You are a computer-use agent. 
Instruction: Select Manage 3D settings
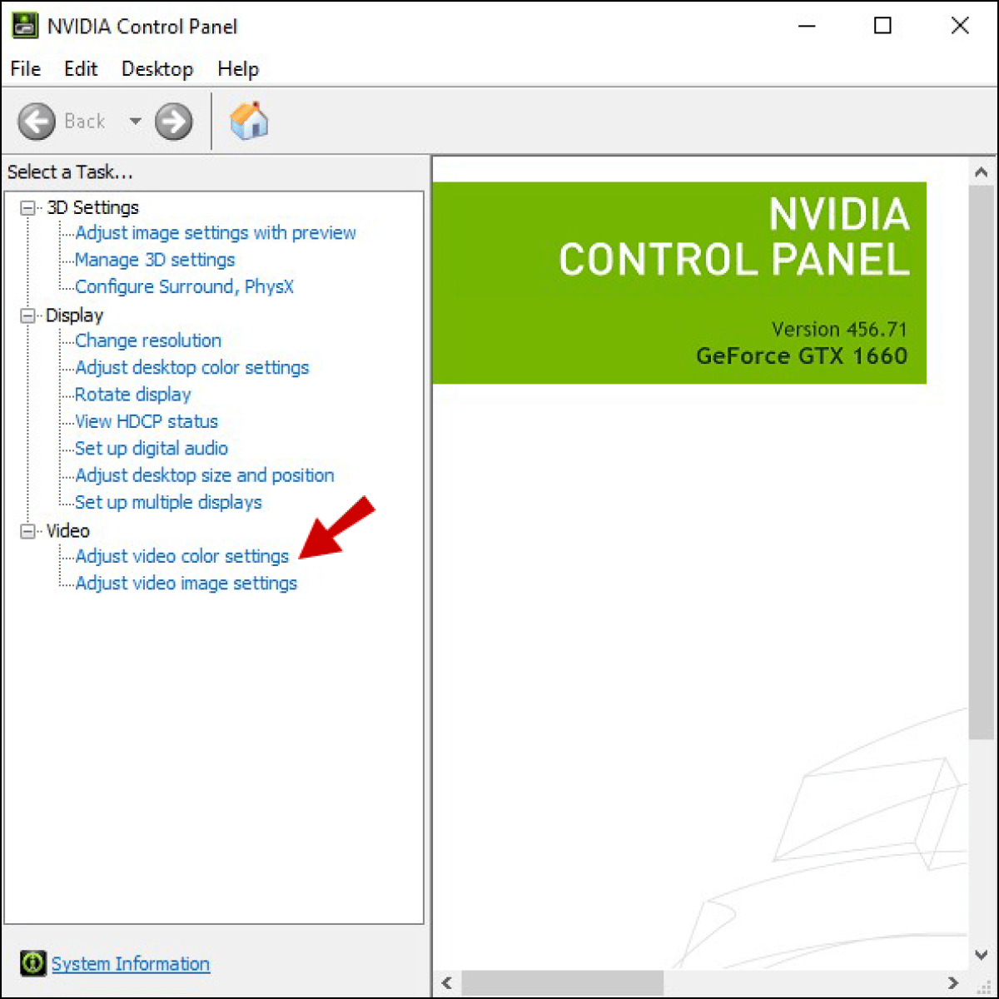(x=154, y=260)
